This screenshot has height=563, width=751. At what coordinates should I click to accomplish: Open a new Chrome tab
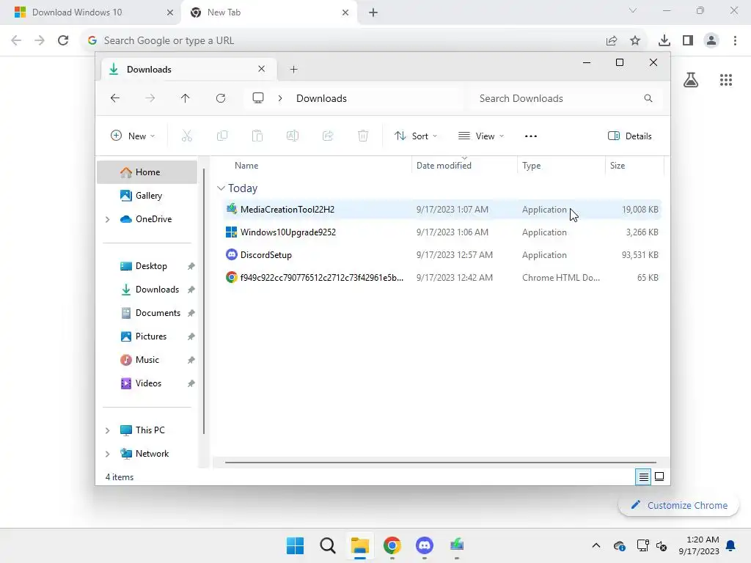(x=373, y=12)
